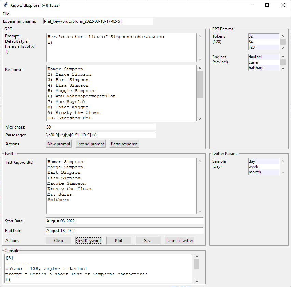Click the console line "tokens = 128, engine = davinci"
The height and width of the screenshot is (287, 291).
(x=46, y=269)
